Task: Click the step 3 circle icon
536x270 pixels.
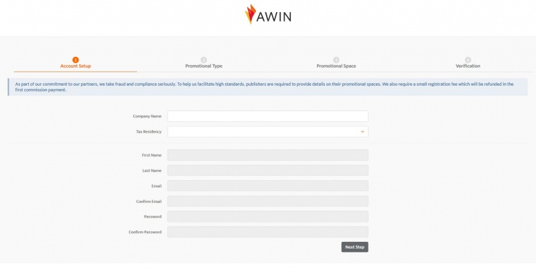Action: pos(336,60)
